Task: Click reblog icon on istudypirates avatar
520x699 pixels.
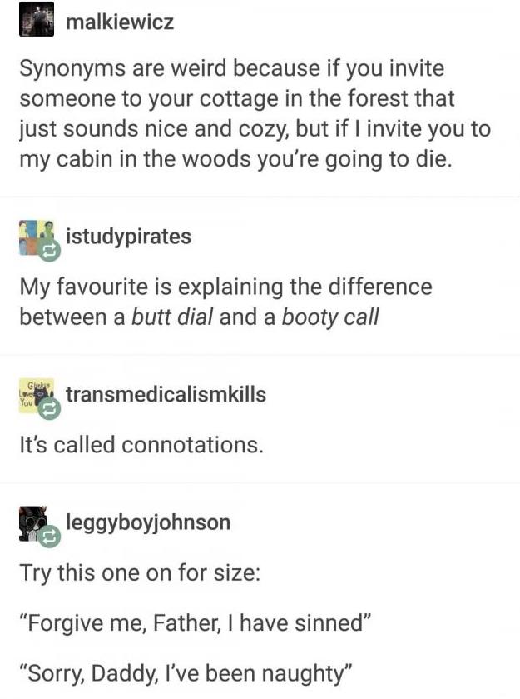Action: coord(48,251)
